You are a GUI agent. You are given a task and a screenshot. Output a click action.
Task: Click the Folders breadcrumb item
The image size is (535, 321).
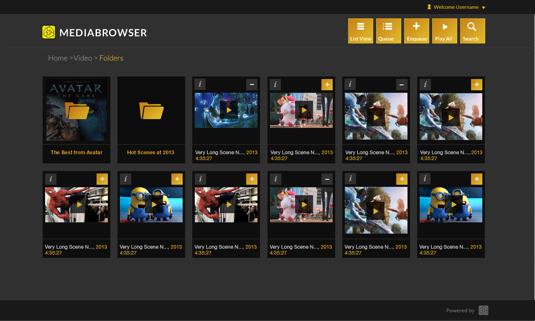(111, 58)
